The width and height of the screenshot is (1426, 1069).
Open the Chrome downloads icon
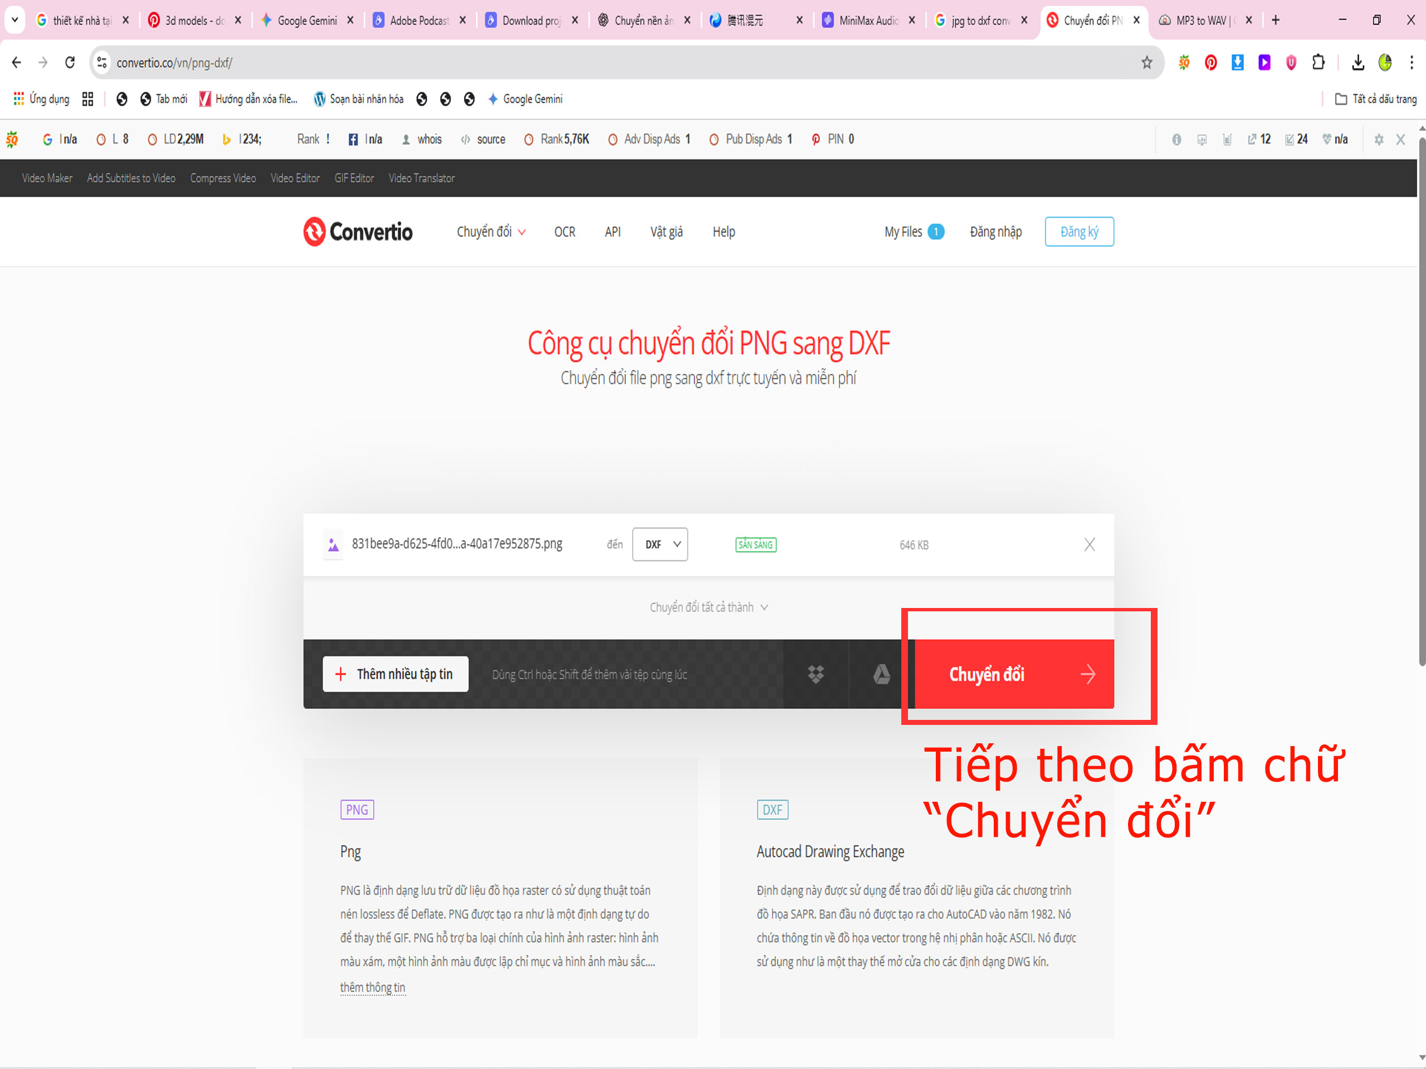click(x=1357, y=62)
